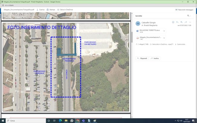Image resolution: width=197 pixels, height=123 pixels.
Task: Click Scarica to download the PDF
Action: coord(40,10)
